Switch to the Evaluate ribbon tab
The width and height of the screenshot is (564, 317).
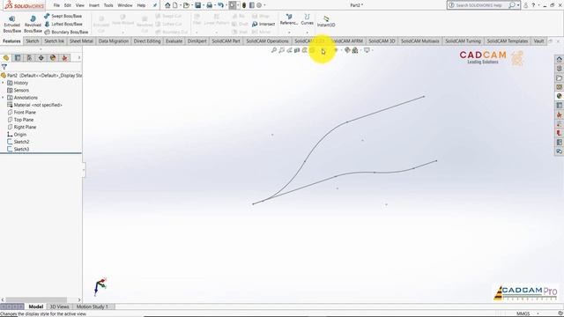174,41
